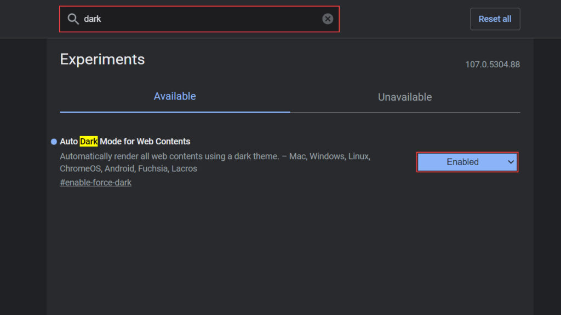Clear the search with the X icon
The height and width of the screenshot is (315, 561).
click(x=328, y=19)
